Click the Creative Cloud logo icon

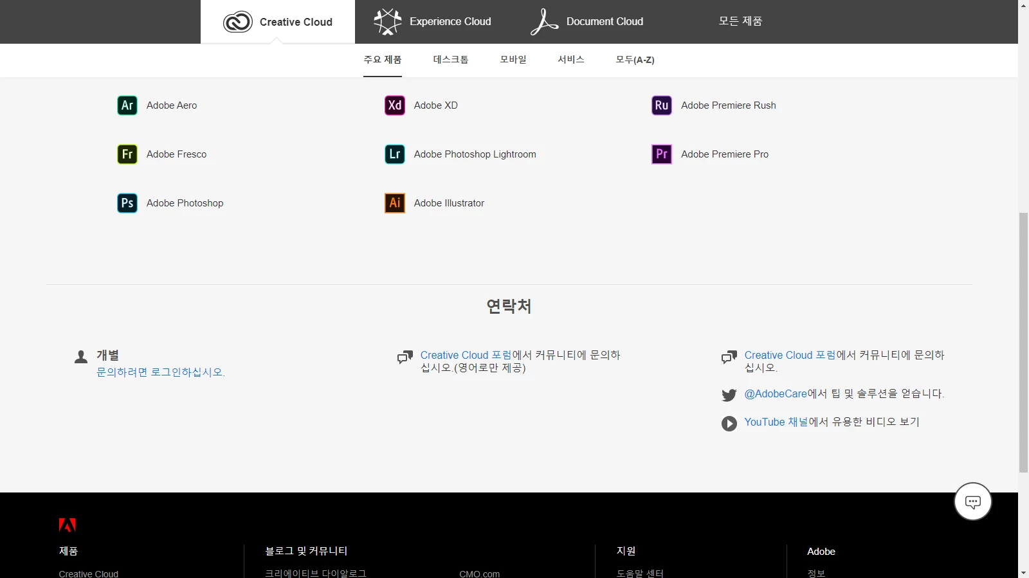[x=238, y=22]
